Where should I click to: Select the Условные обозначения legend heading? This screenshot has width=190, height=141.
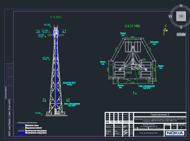pyautogui.click(x=27, y=123)
